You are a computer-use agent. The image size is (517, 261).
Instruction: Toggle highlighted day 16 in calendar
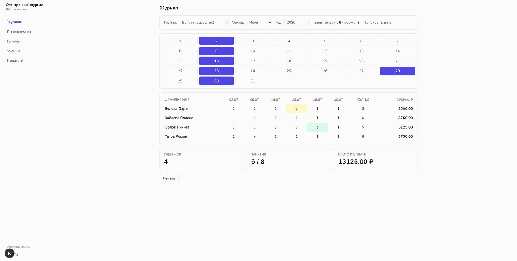216,61
